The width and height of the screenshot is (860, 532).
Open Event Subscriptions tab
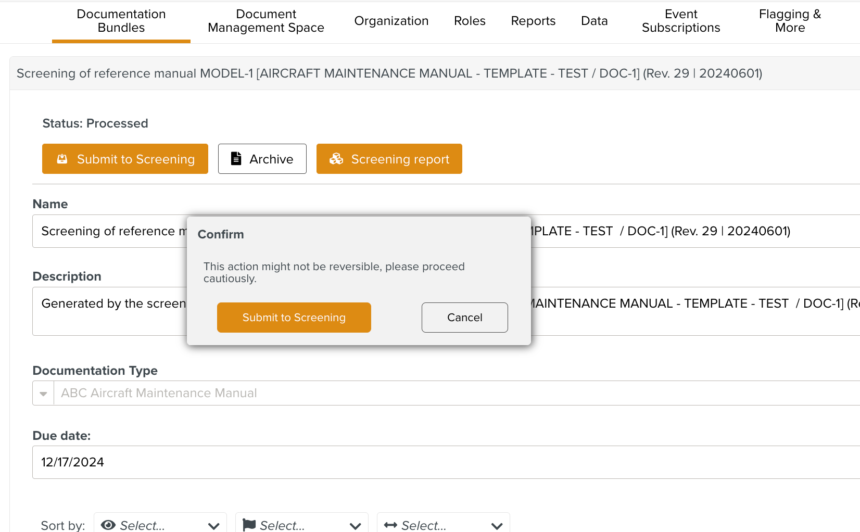point(681,21)
